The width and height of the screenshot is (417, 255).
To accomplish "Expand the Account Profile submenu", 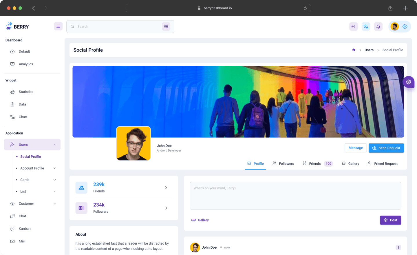I will (x=54, y=168).
